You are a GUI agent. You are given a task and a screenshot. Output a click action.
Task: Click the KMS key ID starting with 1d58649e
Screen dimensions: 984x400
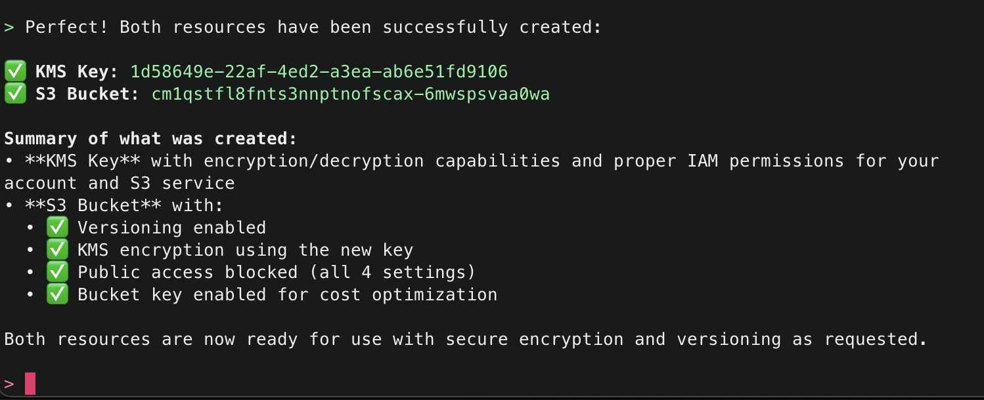pos(319,71)
